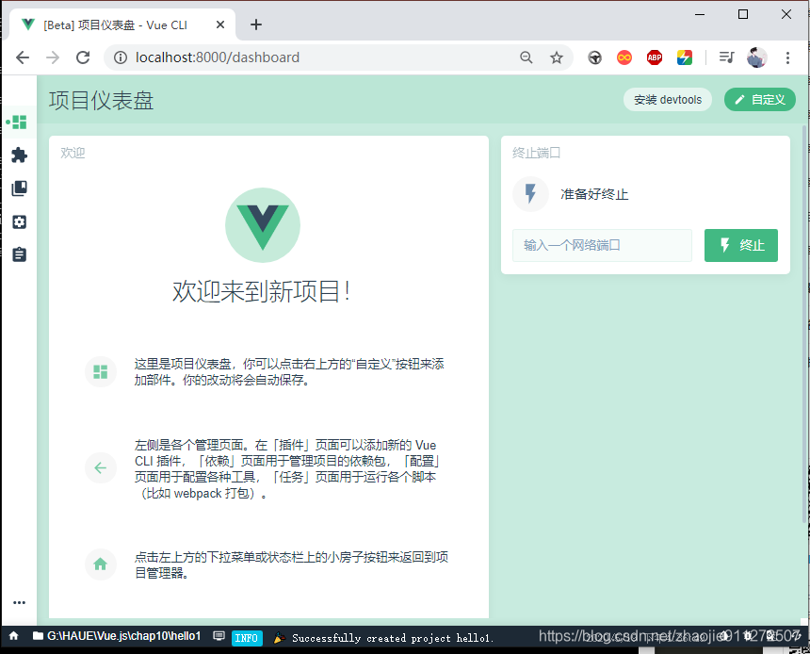Viewport: 810px width, 654px height.
Task: Click the house icon in welcome tips
Action: pos(100,564)
